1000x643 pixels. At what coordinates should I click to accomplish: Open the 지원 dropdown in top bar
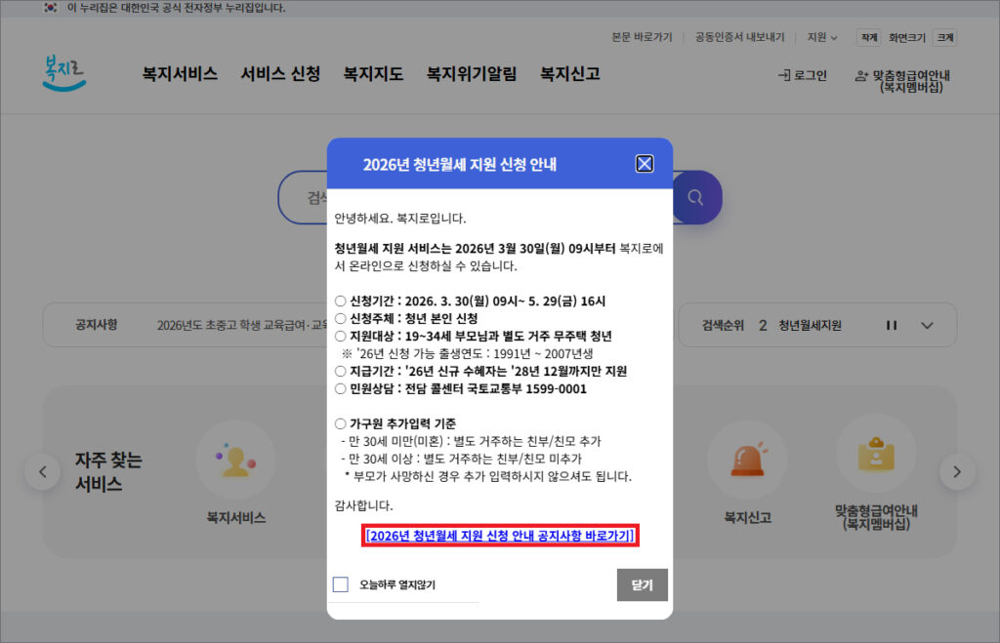point(821,38)
